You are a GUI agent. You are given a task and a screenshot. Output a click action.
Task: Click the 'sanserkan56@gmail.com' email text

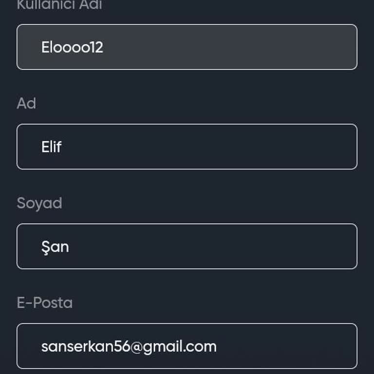(x=129, y=346)
